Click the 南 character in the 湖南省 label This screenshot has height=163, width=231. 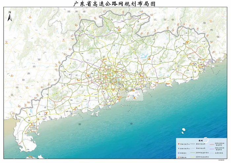click(76, 11)
